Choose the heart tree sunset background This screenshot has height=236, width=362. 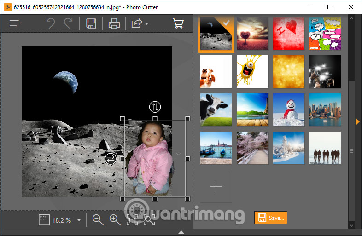pyautogui.click(x=252, y=34)
